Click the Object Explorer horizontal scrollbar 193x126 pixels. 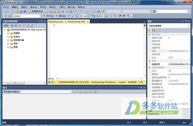[24, 83]
